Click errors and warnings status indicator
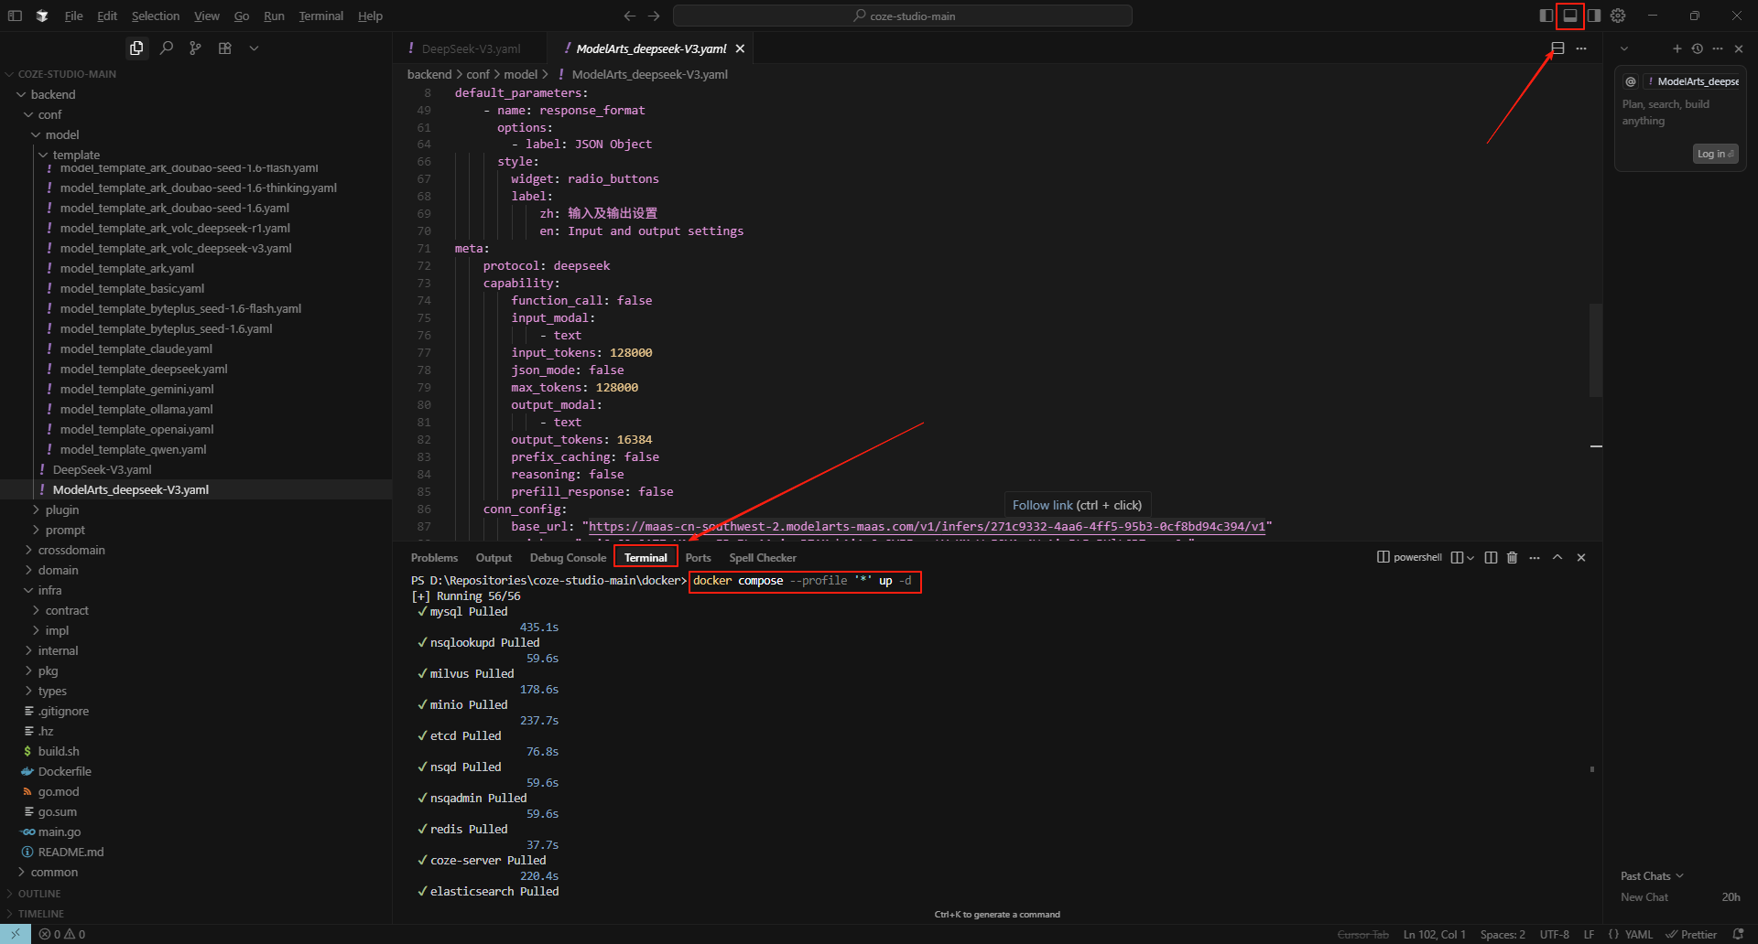The width and height of the screenshot is (1758, 944). (62, 934)
